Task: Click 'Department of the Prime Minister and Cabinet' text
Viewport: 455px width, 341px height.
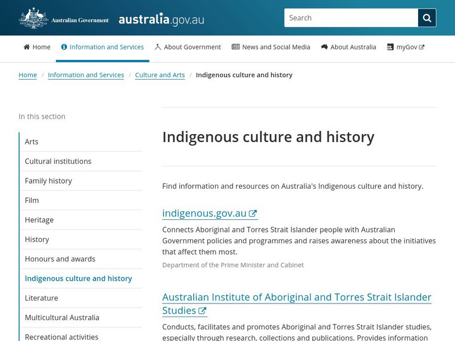Action: pos(233,265)
